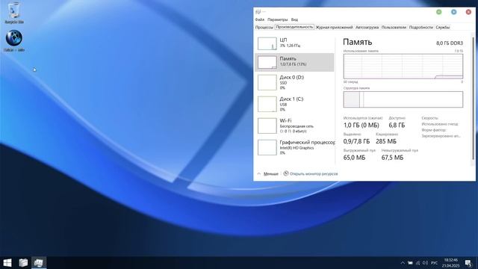This screenshot has width=478, height=269.
Task: Show hidden tray icons chevron
Action: click(403, 263)
